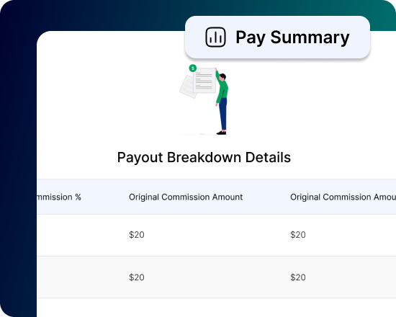Open the Pay Summary label text
396x317 pixels.
point(292,37)
